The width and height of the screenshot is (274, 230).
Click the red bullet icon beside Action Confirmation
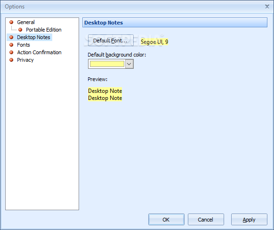click(11, 52)
